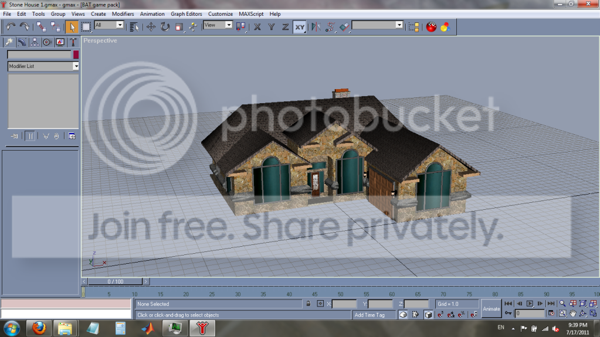Click the X coordinate field

344,304
